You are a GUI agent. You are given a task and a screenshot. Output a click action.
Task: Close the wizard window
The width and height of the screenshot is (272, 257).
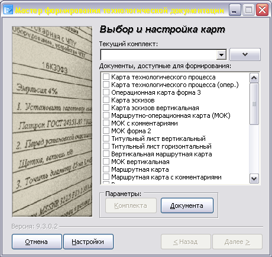pos(262,10)
